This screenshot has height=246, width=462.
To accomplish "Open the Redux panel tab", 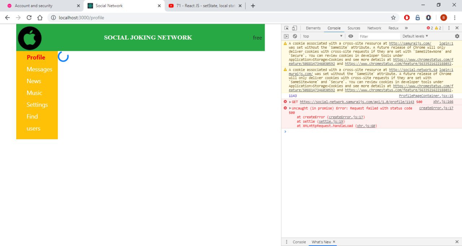I will [x=393, y=28].
